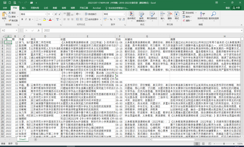Toggle Underline formatting
This screenshot has height=147, width=244.
pos(30,19)
